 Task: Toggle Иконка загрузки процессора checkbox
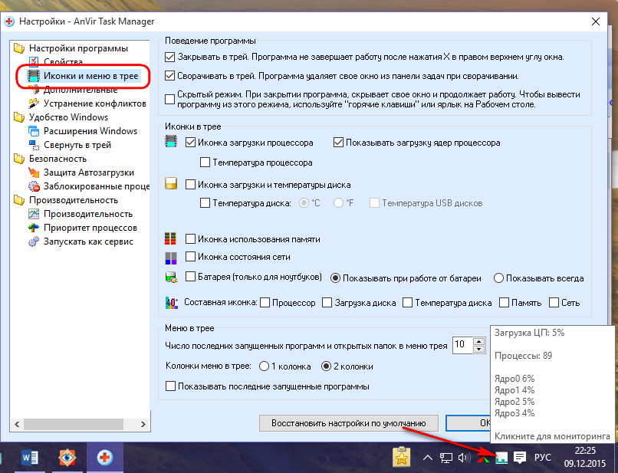(190, 143)
